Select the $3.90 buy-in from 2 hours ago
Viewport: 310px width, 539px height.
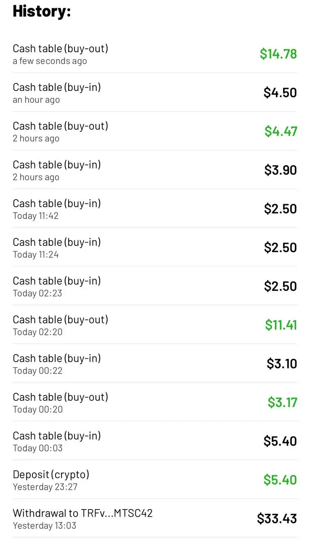(x=155, y=170)
